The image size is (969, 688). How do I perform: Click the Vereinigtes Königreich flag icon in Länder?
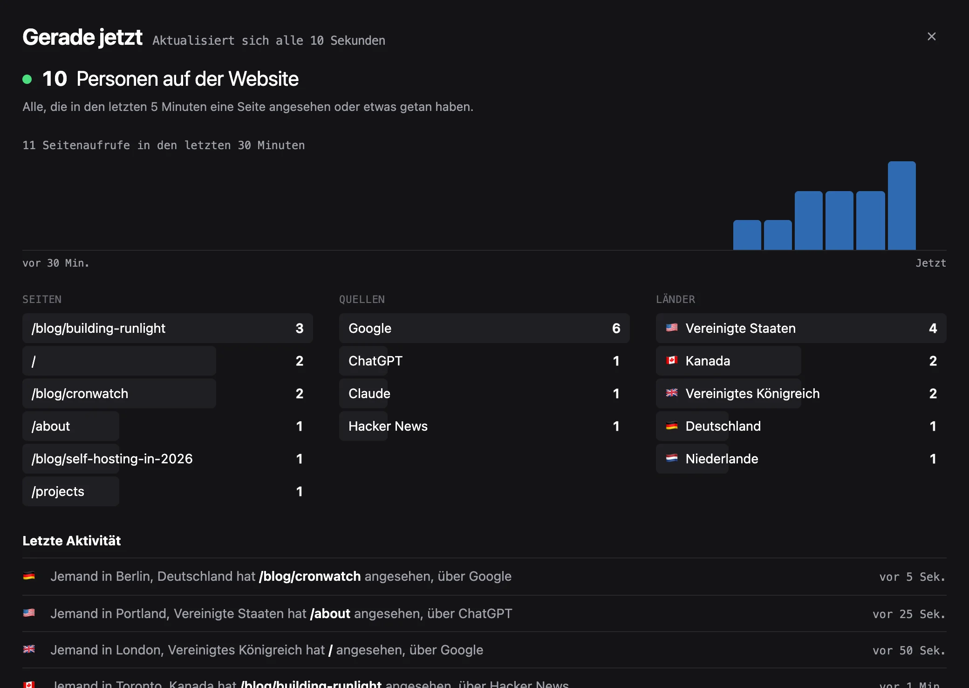[x=672, y=393]
